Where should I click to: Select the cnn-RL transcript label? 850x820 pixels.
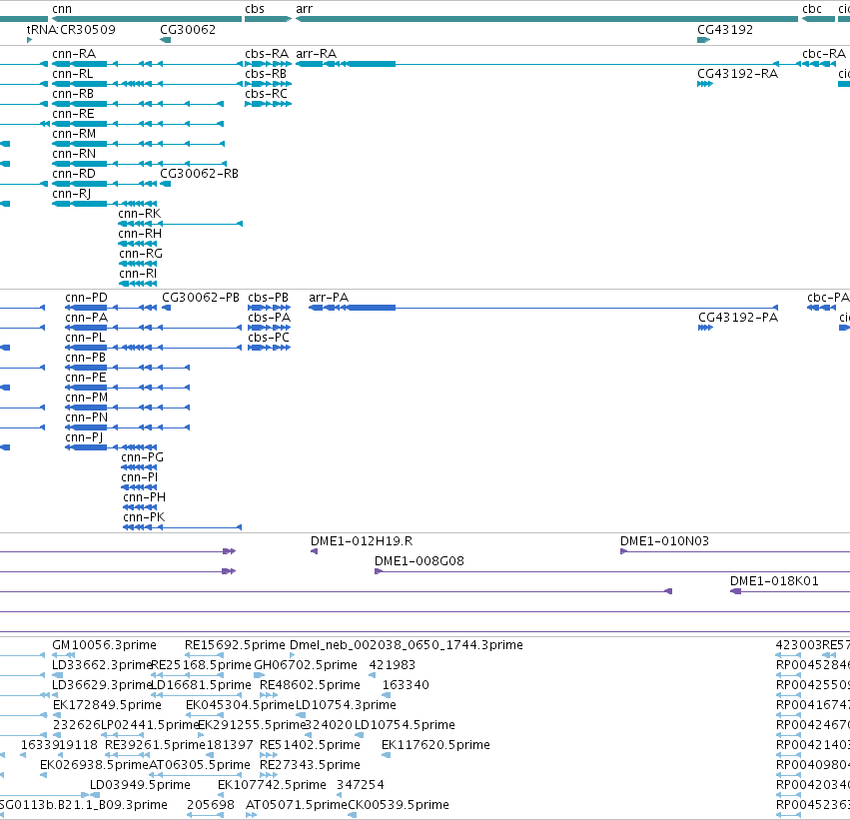click(x=72, y=74)
